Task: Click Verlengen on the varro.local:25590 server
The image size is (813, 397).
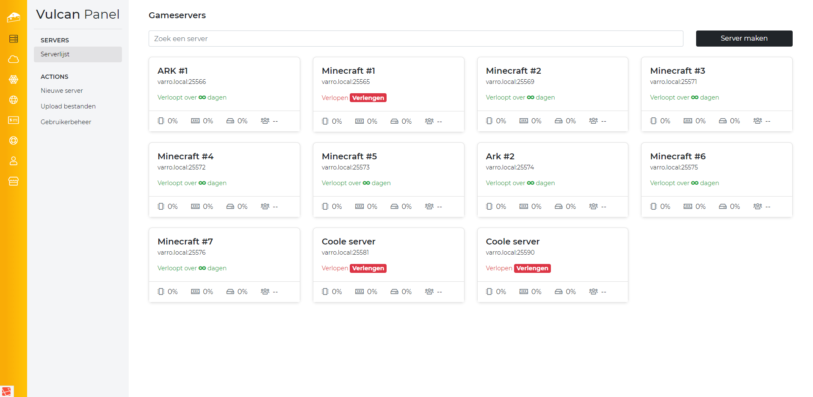Action: [x=532, y=268]
